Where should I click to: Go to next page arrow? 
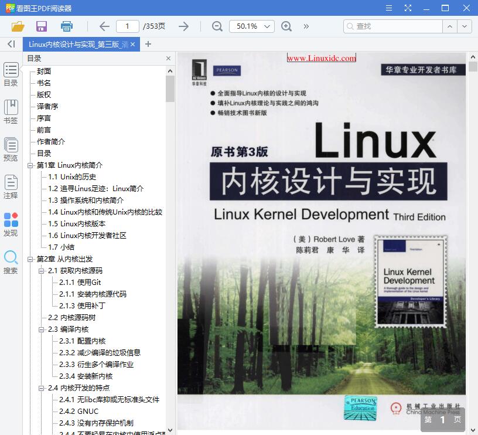click(183, 26)
